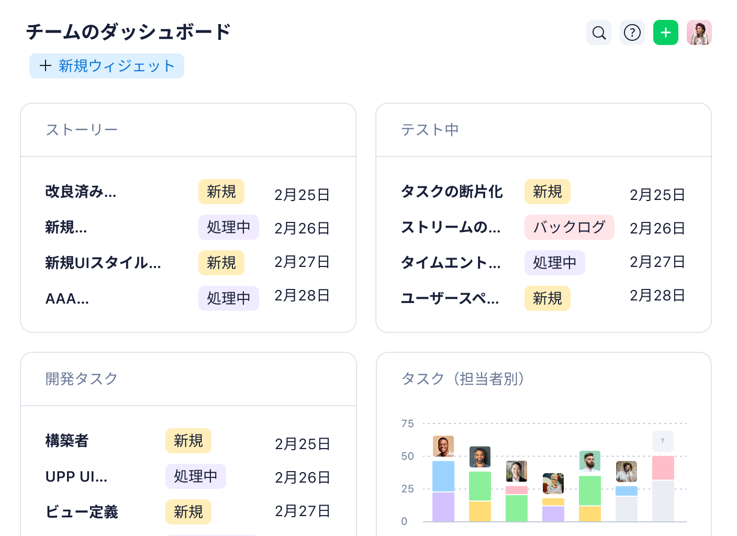The height and width of the screenshot is (536, 737).
Task: Select the バックログ status badge
Action: pos(569,227)
